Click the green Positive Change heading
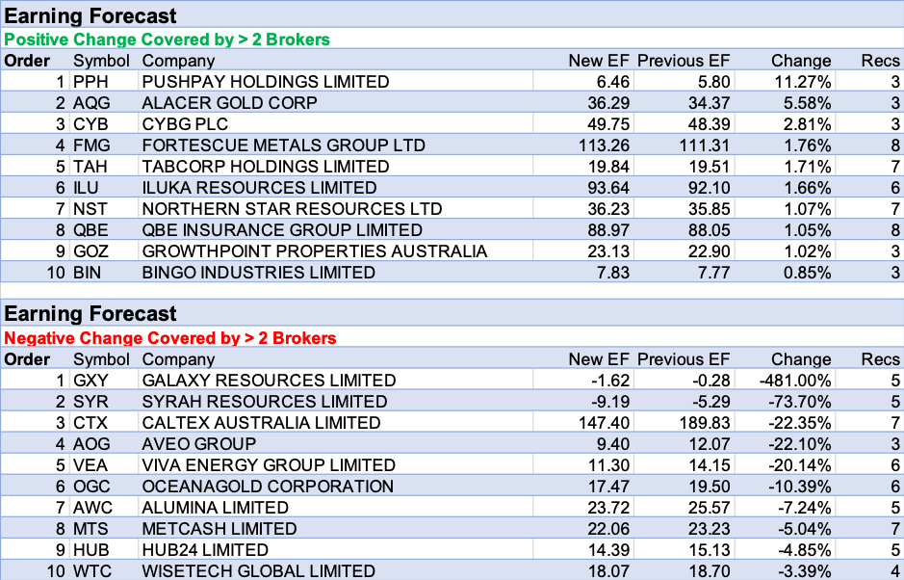The image size is (904, 580). tap(168, 40)
